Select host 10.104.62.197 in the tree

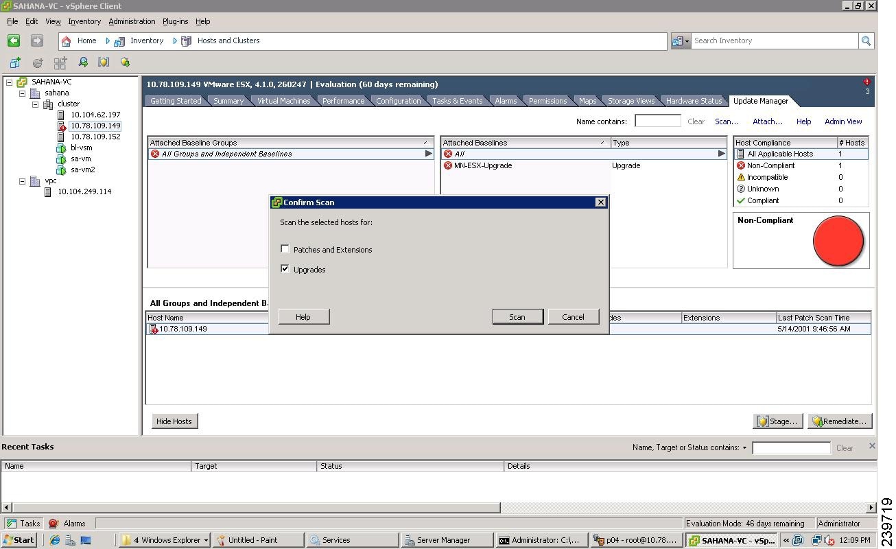(x=95, y=115)
